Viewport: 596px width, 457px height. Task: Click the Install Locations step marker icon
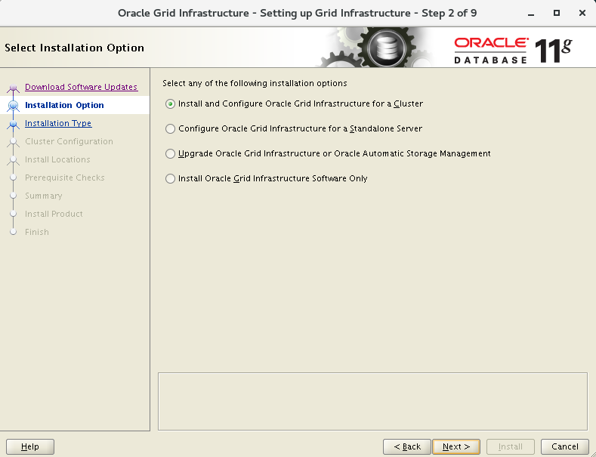(14, 159)
